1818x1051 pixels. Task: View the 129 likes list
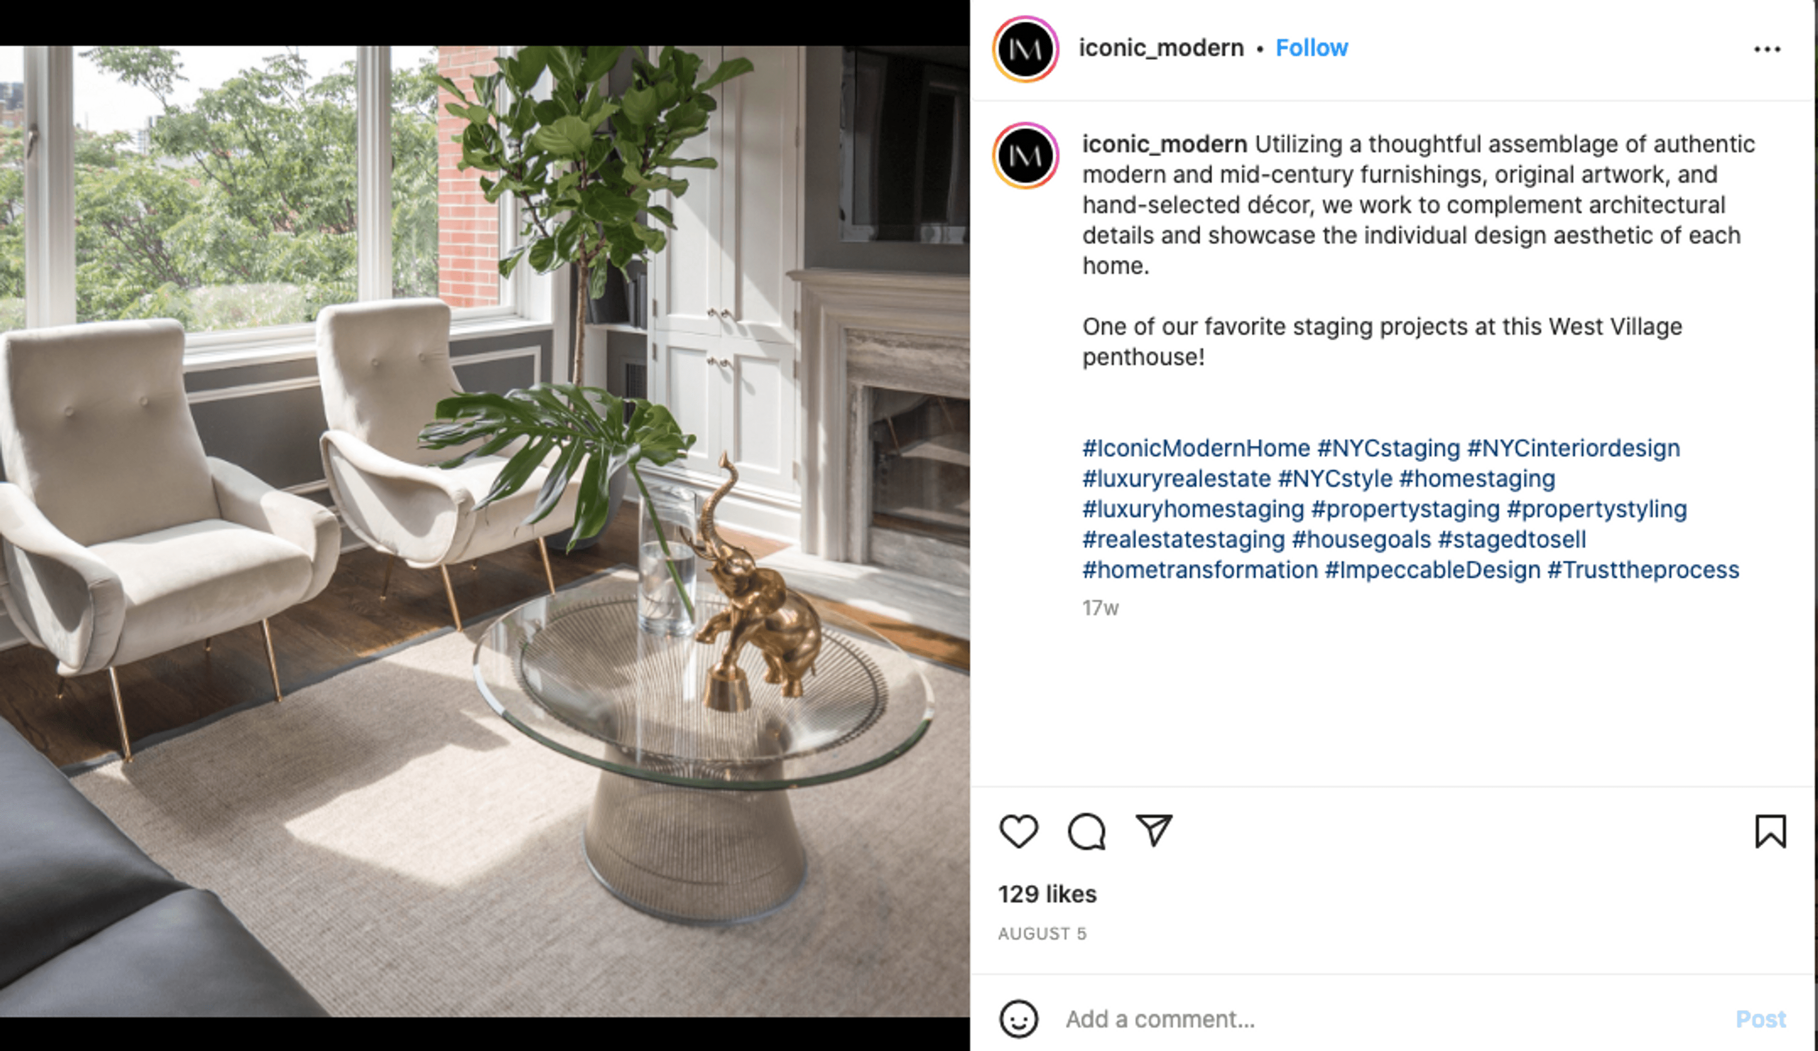(1047, 894)
